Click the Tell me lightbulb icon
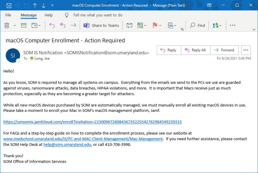The width and height of the screenshot is (258, 173). pos(67,15)
